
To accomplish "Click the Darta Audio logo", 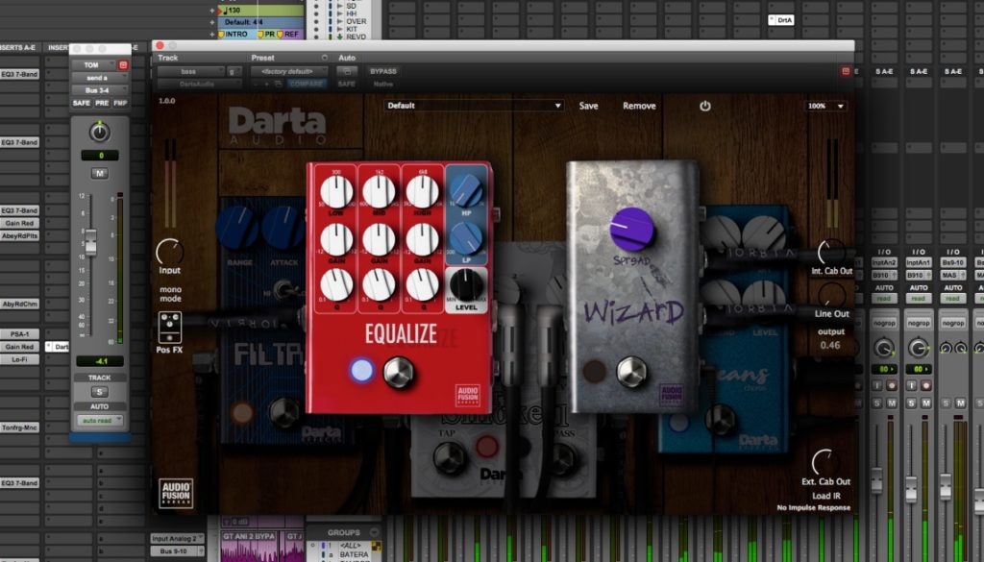I will coord(277,126).
